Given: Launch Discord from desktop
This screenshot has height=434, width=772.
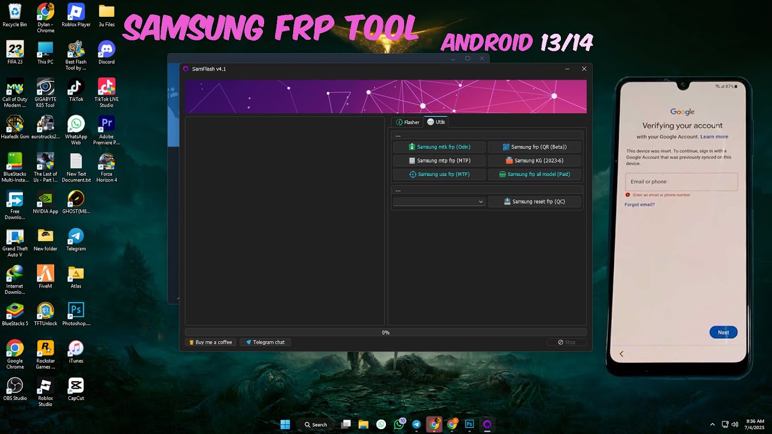Looking at the screenshot, I should tap(107, 53).
